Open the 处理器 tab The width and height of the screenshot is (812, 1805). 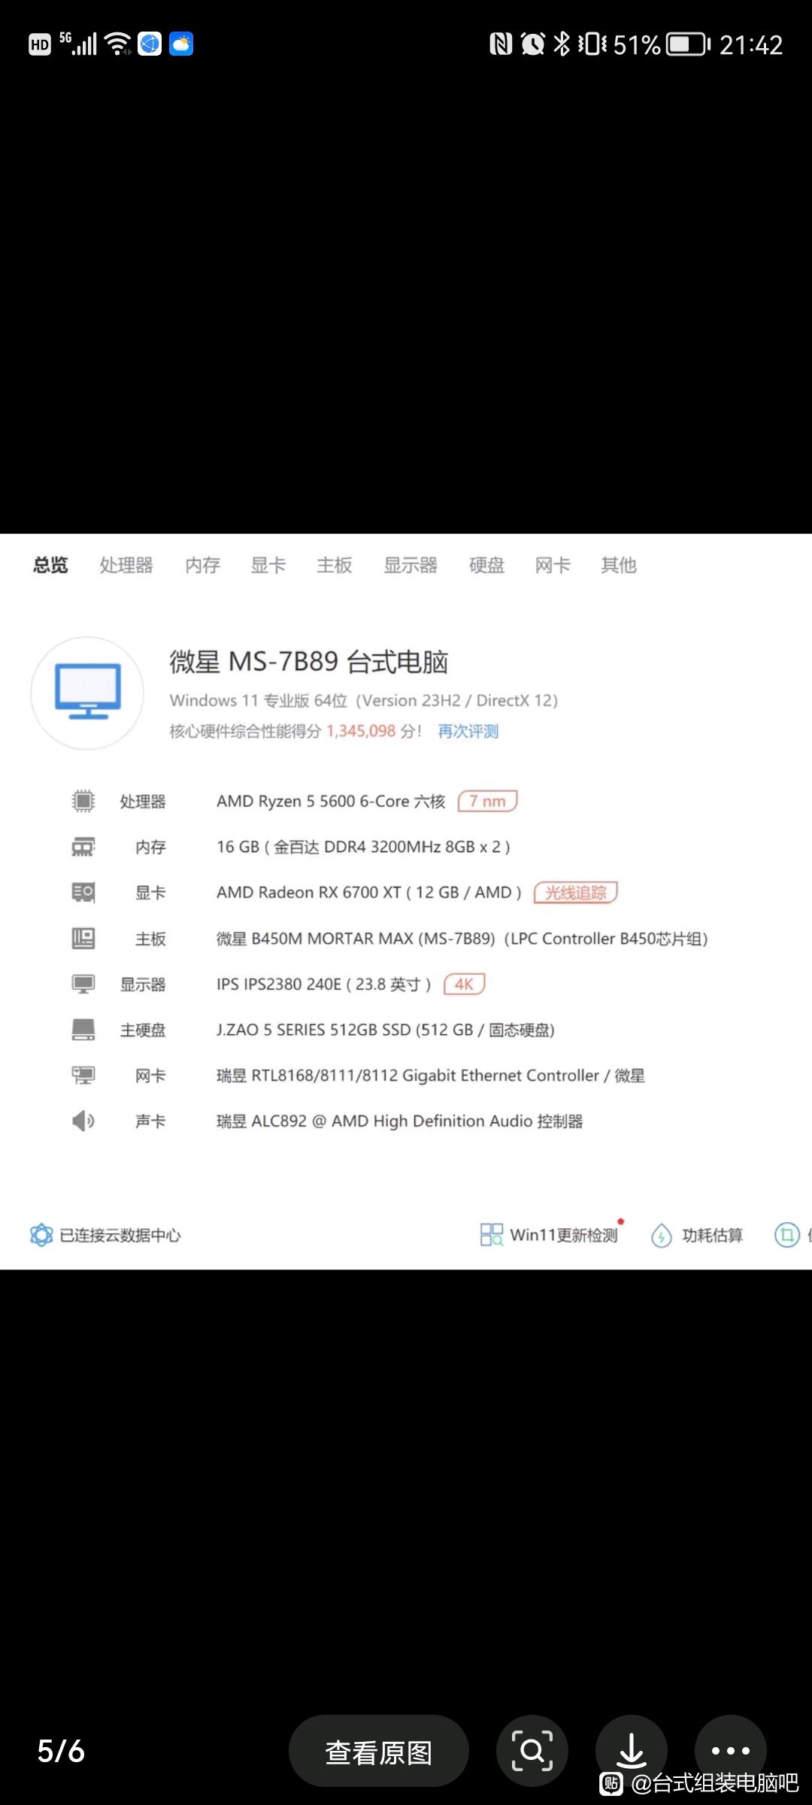[x=126, y=565]
